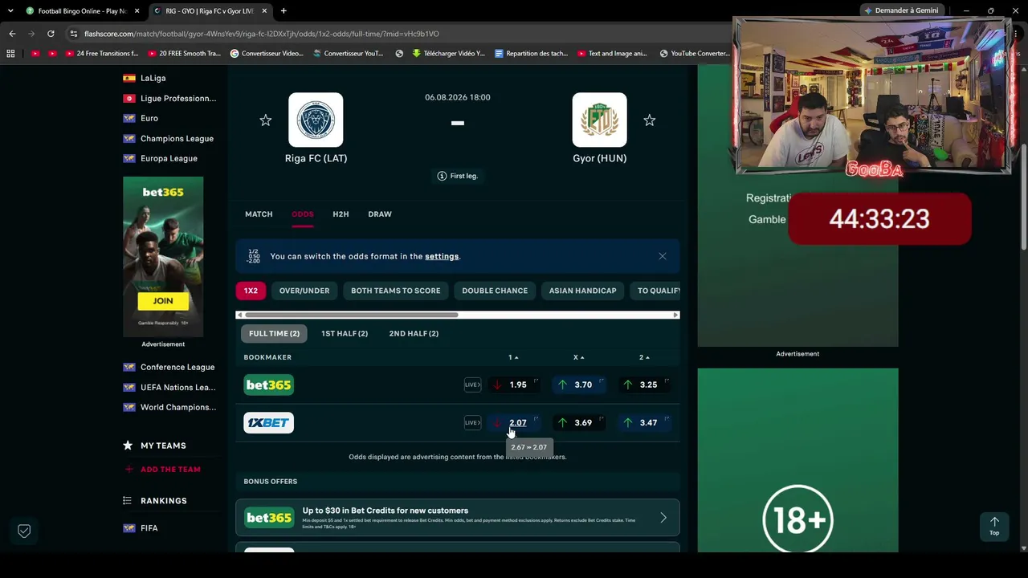Image resolution: width=1028 pixels, height=578 pixels.
Task: Click the First leg info icon
Action: [442, 176]
